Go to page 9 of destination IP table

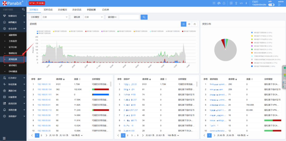[x=138, y=135]
